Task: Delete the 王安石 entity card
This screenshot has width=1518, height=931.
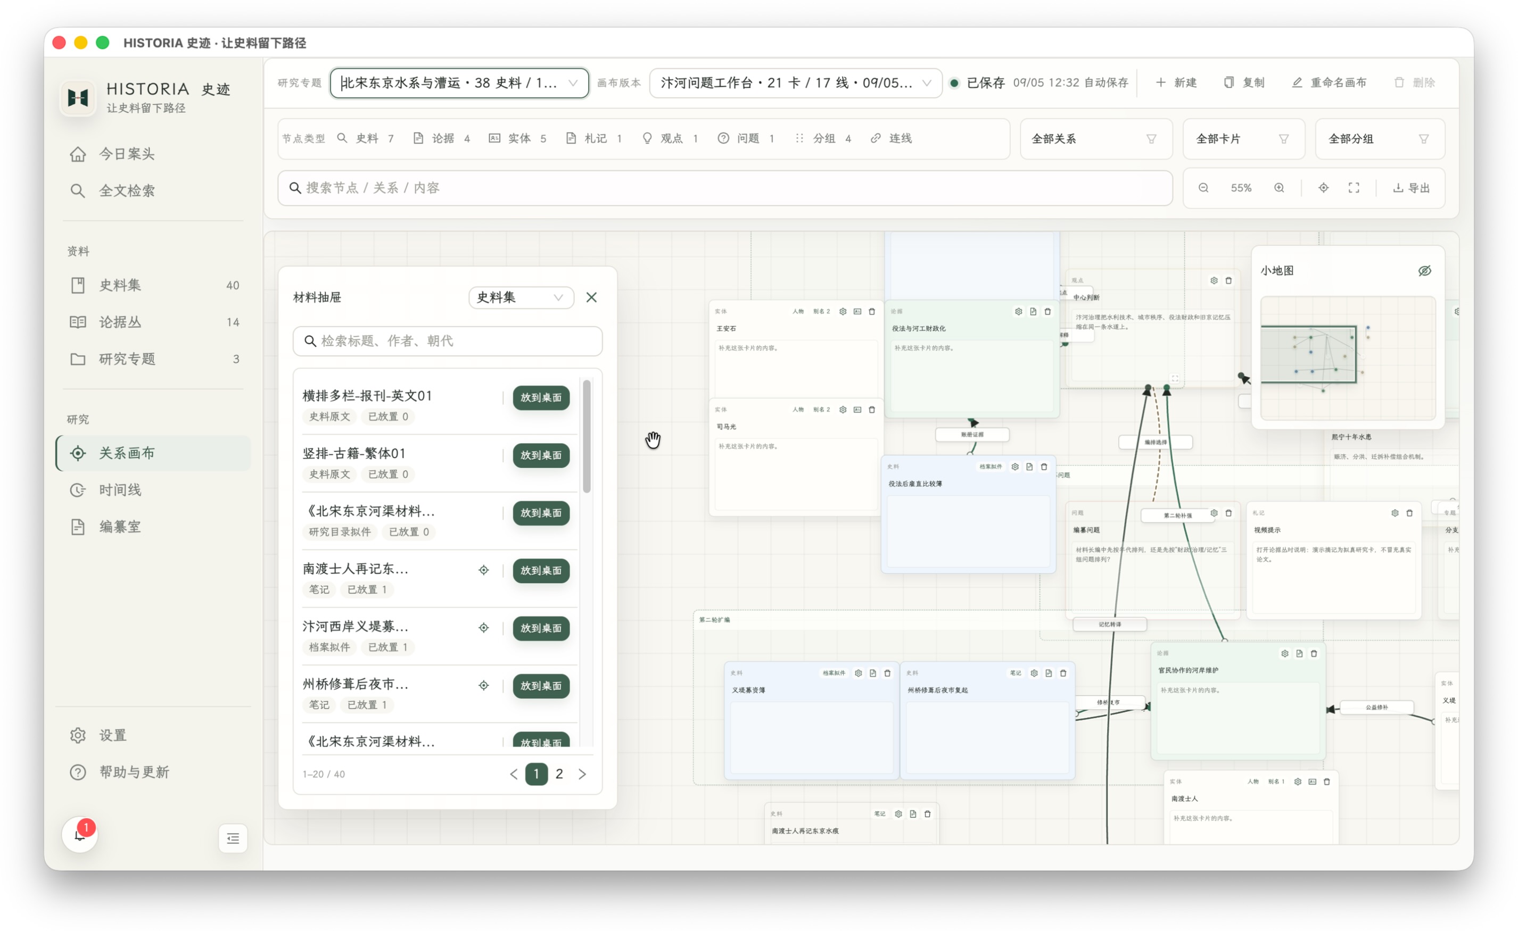Action: pyautogui.click(x=872, y=312)
